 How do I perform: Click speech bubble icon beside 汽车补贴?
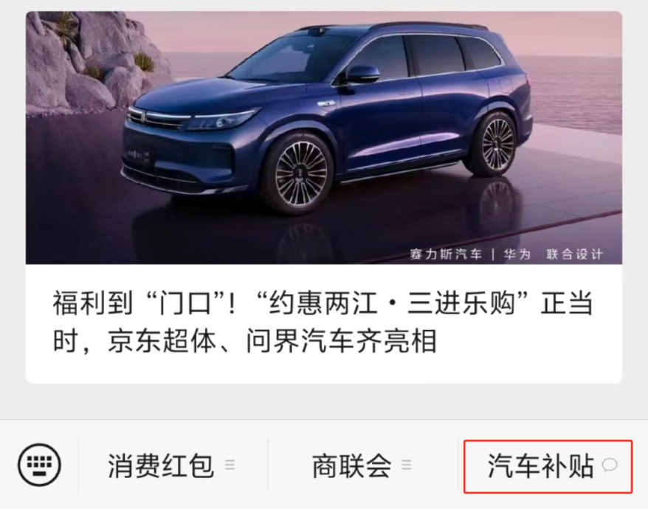click(610, 465)
